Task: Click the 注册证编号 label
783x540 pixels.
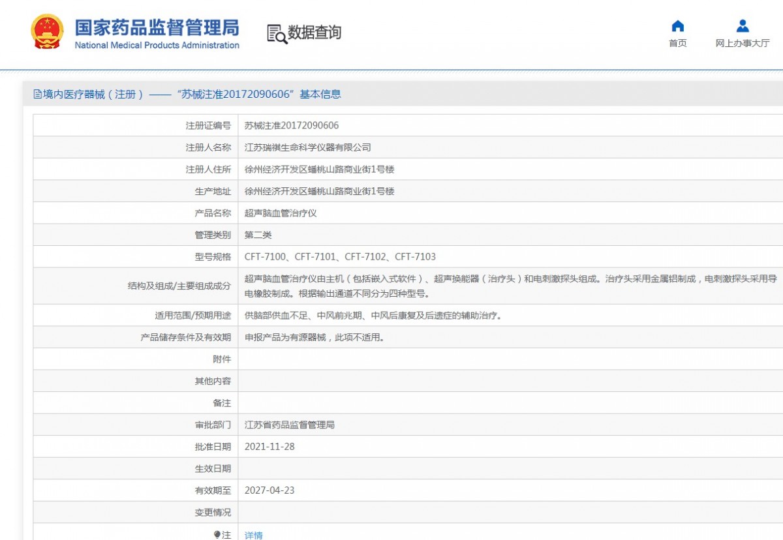Action: [208, 125]
